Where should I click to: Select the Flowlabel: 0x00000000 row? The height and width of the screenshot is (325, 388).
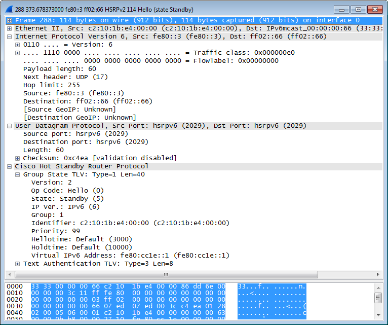tap(151, 61)
